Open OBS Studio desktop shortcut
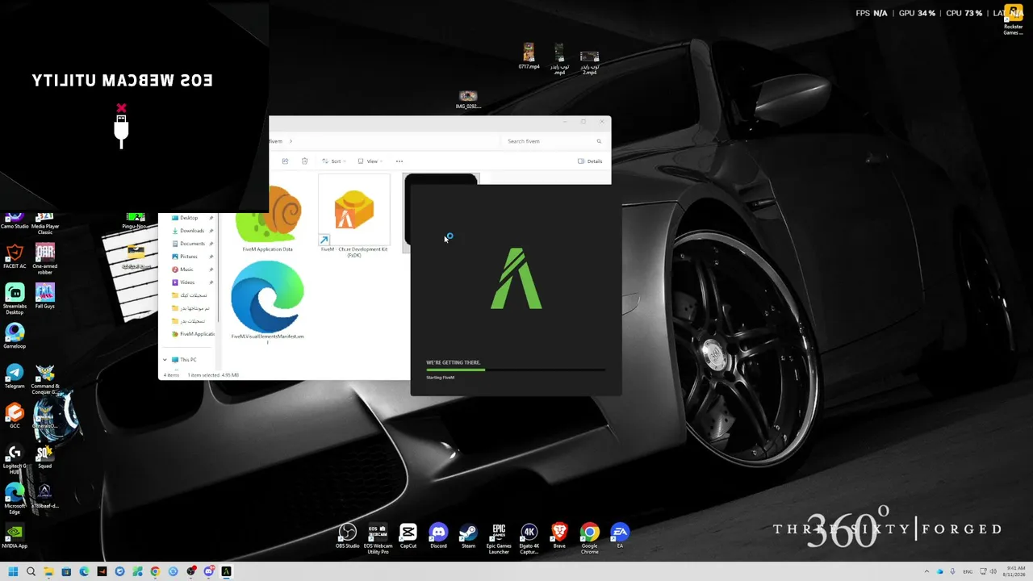The height and width of the screenshot is (581, 1033). click(x=347, y=536)
